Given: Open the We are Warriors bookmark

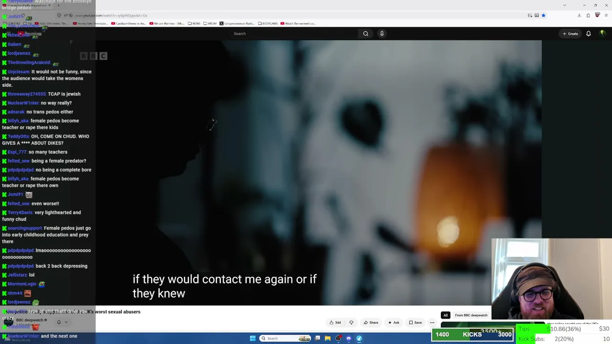Looking at the screenshot, I should (167, 23).
